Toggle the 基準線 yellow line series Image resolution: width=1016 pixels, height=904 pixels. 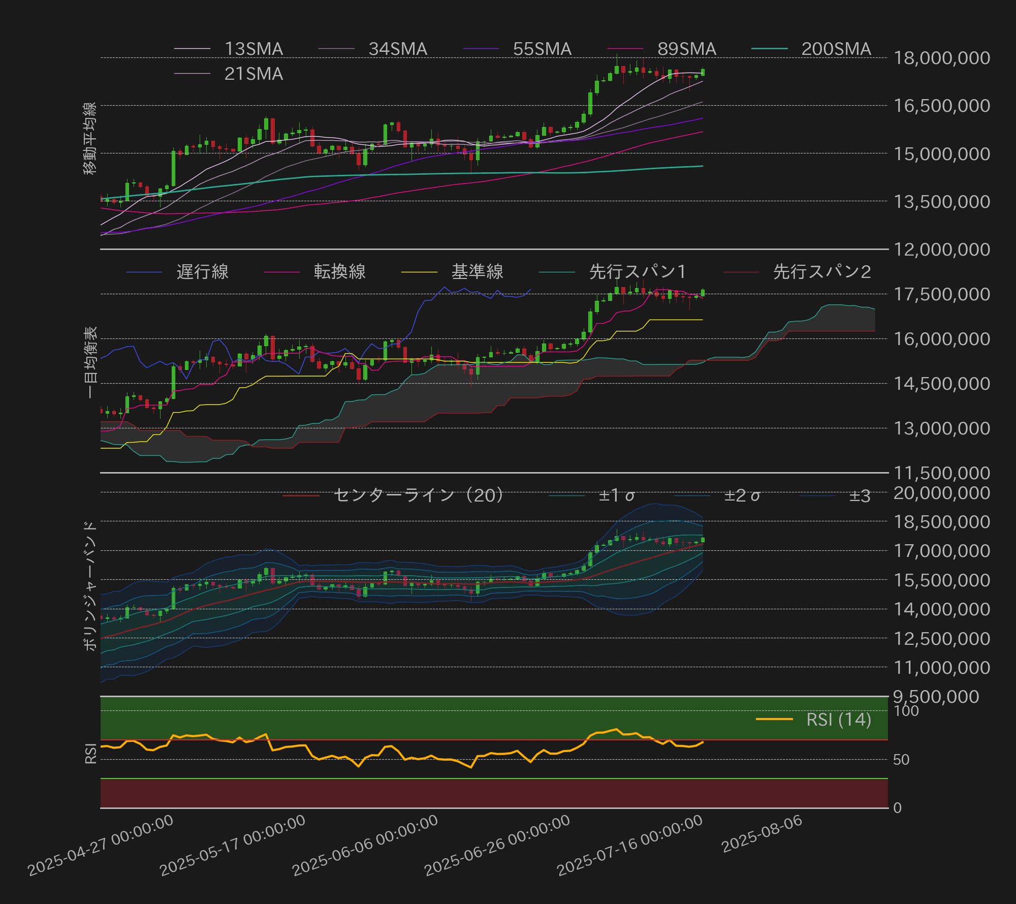pos(420,272)
